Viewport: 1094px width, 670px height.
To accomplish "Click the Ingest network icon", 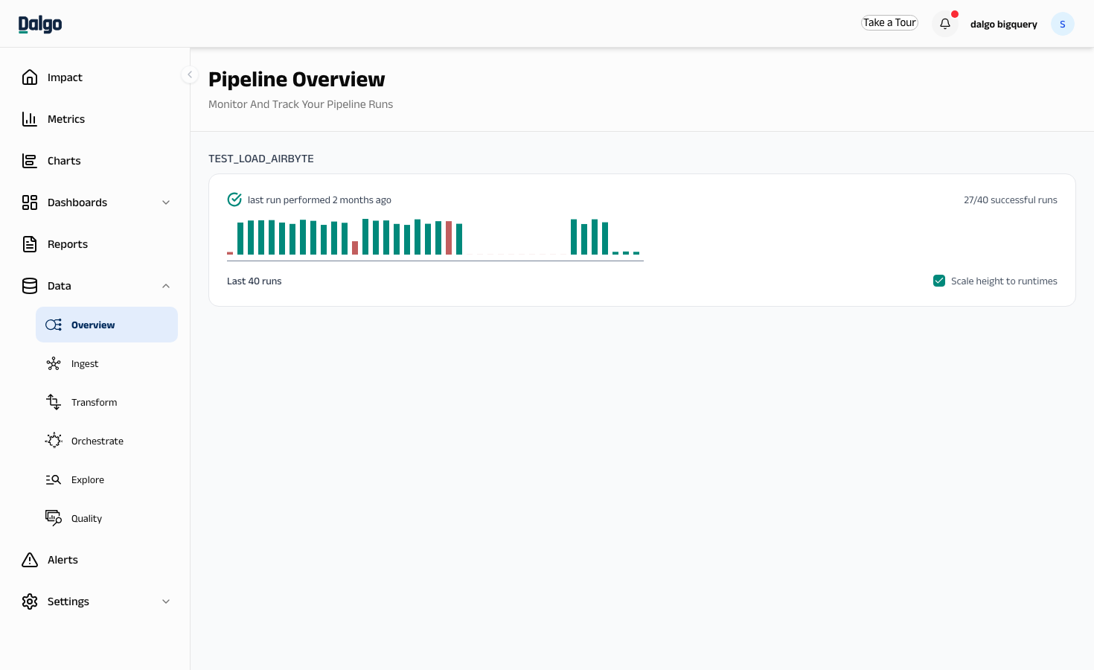I will coord(54,363).
